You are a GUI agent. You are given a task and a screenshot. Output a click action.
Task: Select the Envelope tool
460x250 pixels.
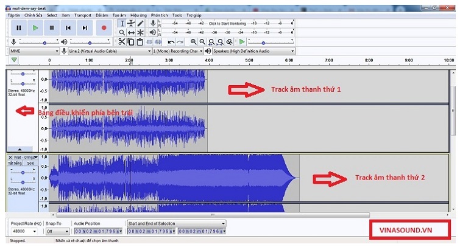[x=131, y=24]
